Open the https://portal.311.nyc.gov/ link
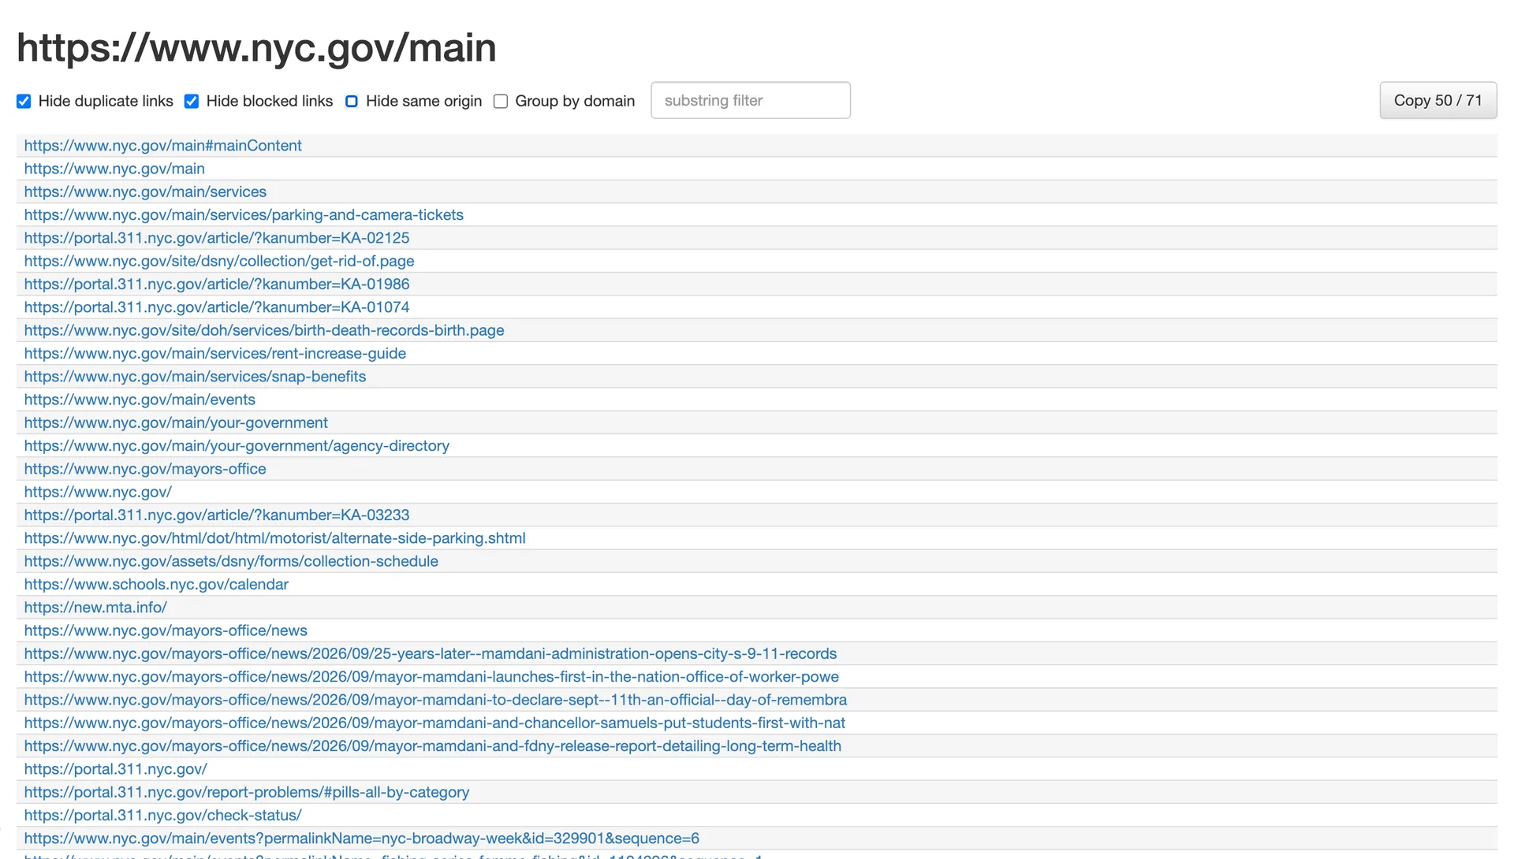Screen dimensions: 1514x859 116,770
